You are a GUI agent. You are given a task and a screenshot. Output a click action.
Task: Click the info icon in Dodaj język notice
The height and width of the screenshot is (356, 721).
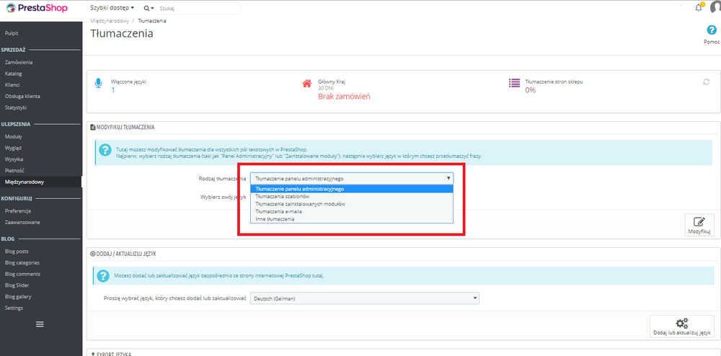103,277
